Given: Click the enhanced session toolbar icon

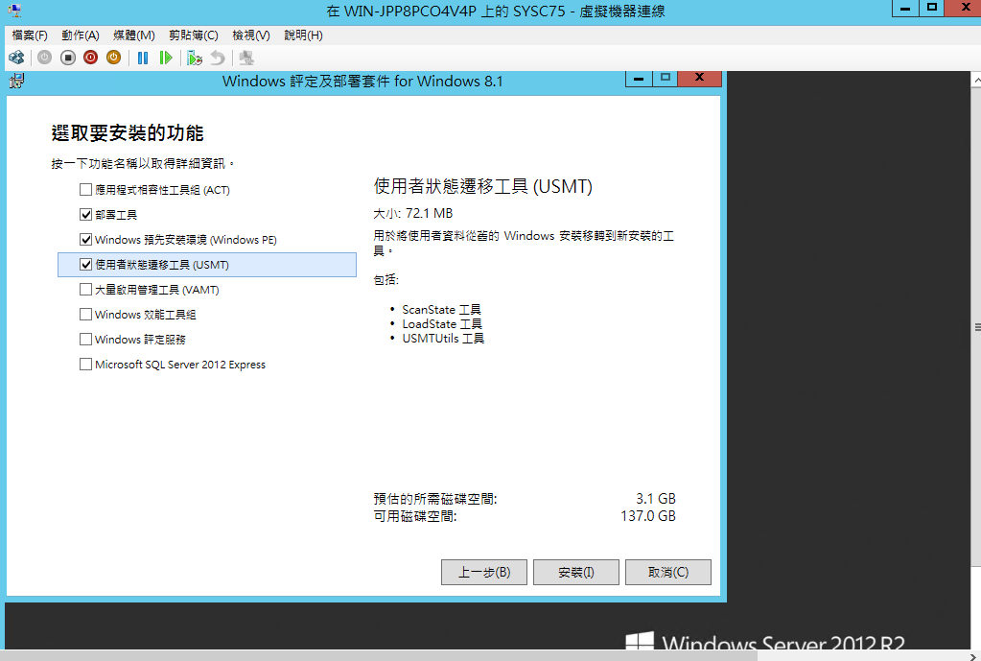Looking at the screenshot, I should click(x=246, y=59).
